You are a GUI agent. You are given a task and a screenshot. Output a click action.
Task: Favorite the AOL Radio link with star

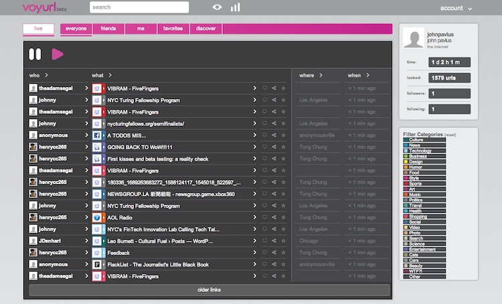[283, 217]
